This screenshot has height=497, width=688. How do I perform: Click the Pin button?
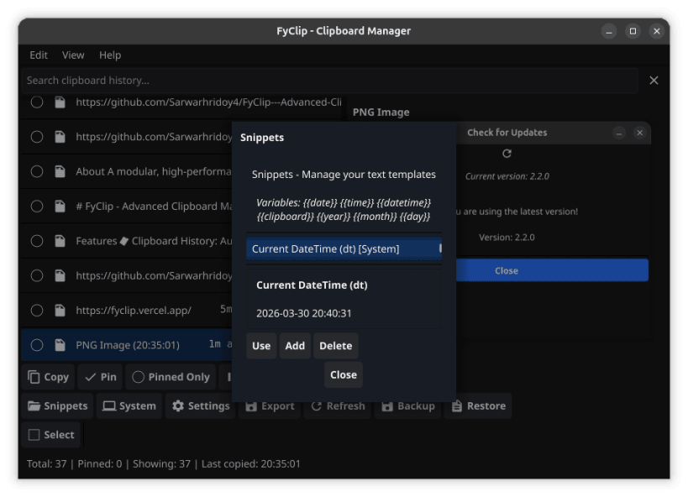[x=101, y=377]
